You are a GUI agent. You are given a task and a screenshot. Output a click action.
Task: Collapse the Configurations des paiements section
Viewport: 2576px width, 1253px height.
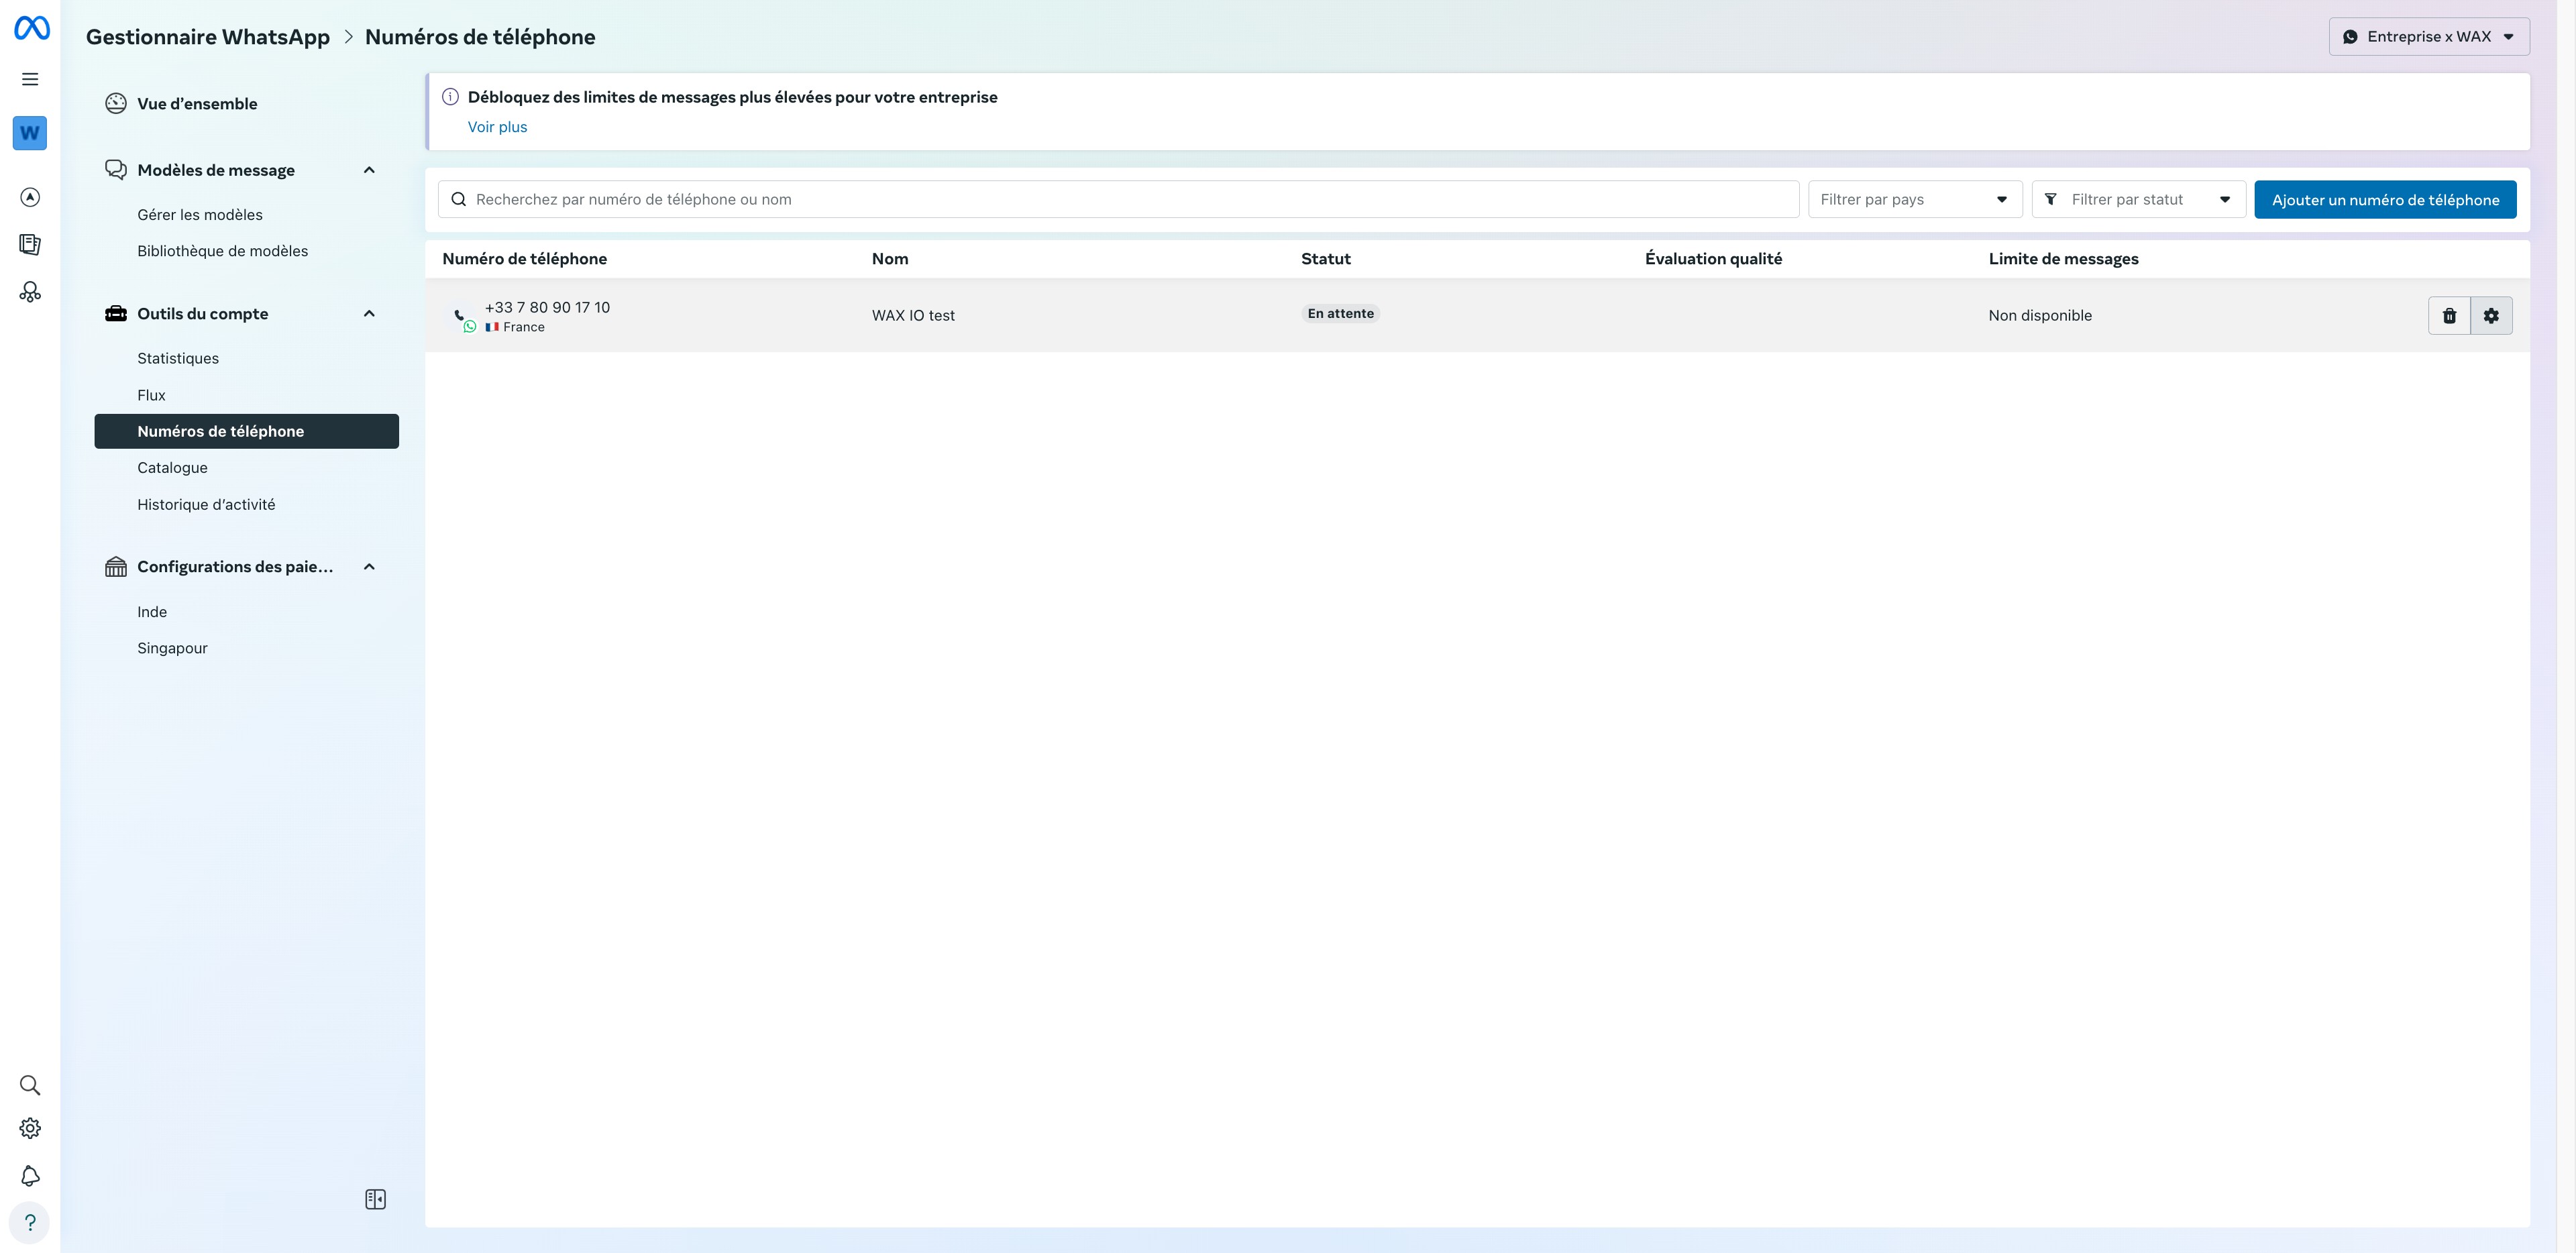pyautogui.click(x=369, y=567)
